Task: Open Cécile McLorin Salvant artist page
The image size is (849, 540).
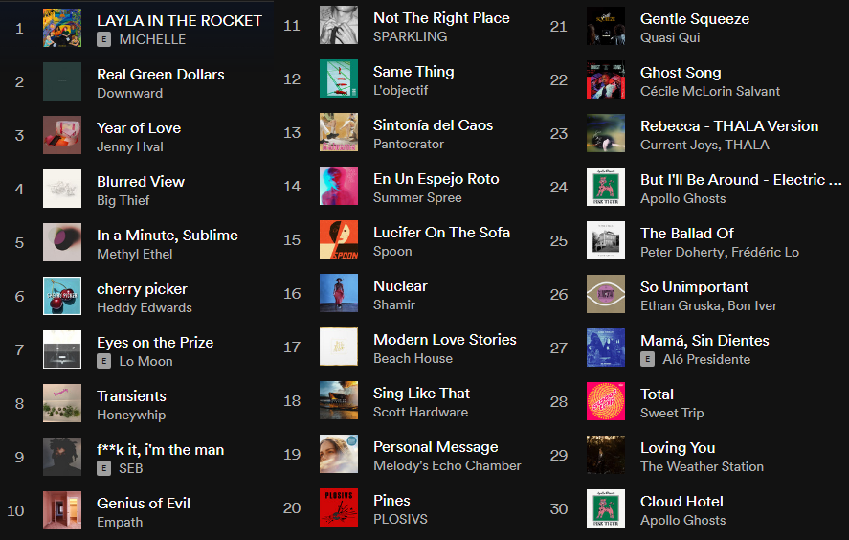Action: coord(710,91)
